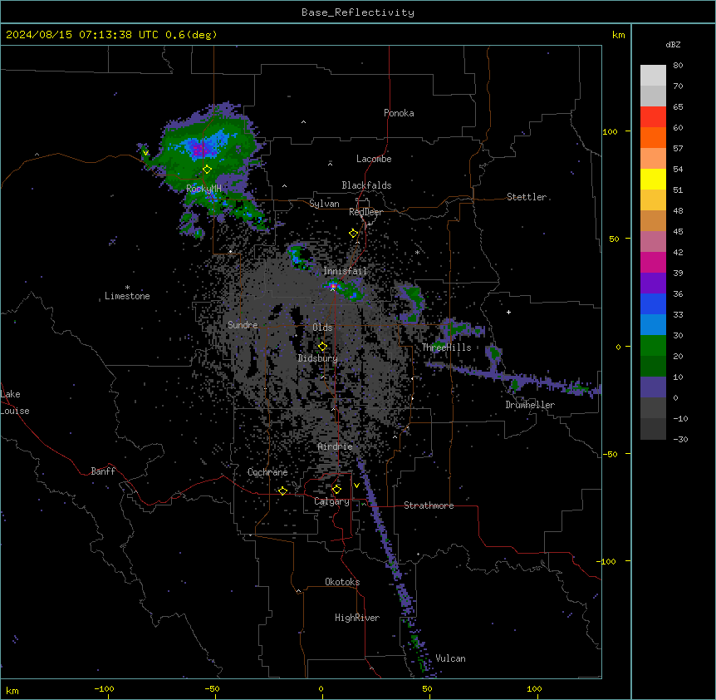Image resolution: width=716 pixels, height=700 pixels.
Task: Click the yellow V marker northeast of Calgary
Action: point(356,486)
